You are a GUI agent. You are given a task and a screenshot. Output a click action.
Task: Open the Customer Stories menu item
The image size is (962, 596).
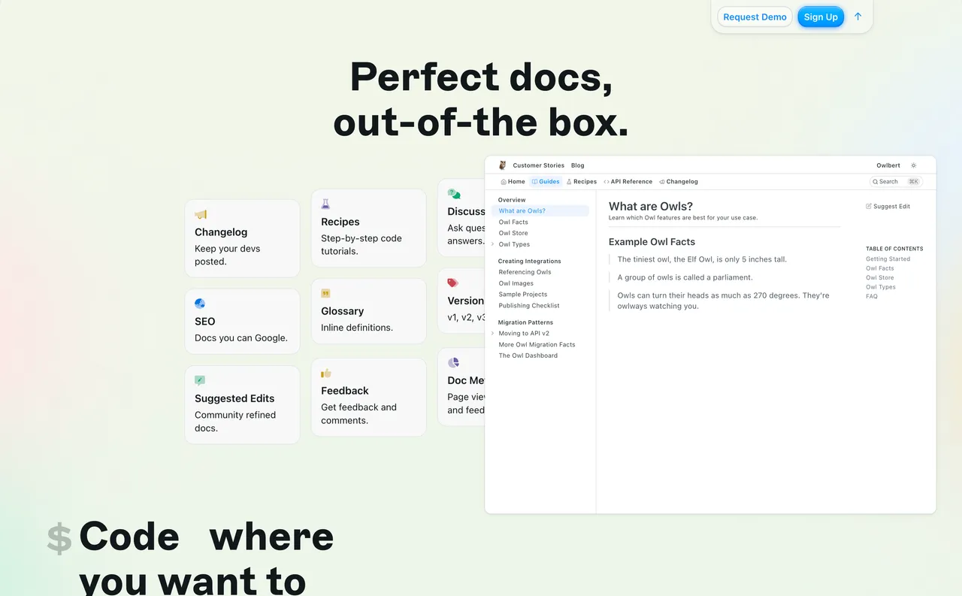(x=538, y=165)
